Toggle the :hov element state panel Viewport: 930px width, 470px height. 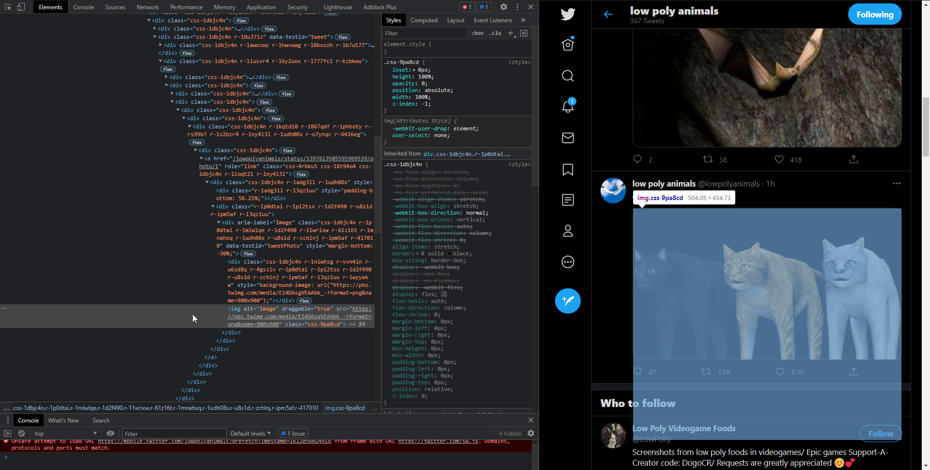coord(477,33)
